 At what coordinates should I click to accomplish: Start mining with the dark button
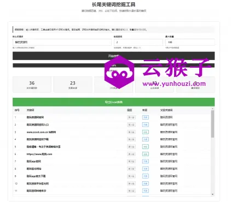(113, 56)
